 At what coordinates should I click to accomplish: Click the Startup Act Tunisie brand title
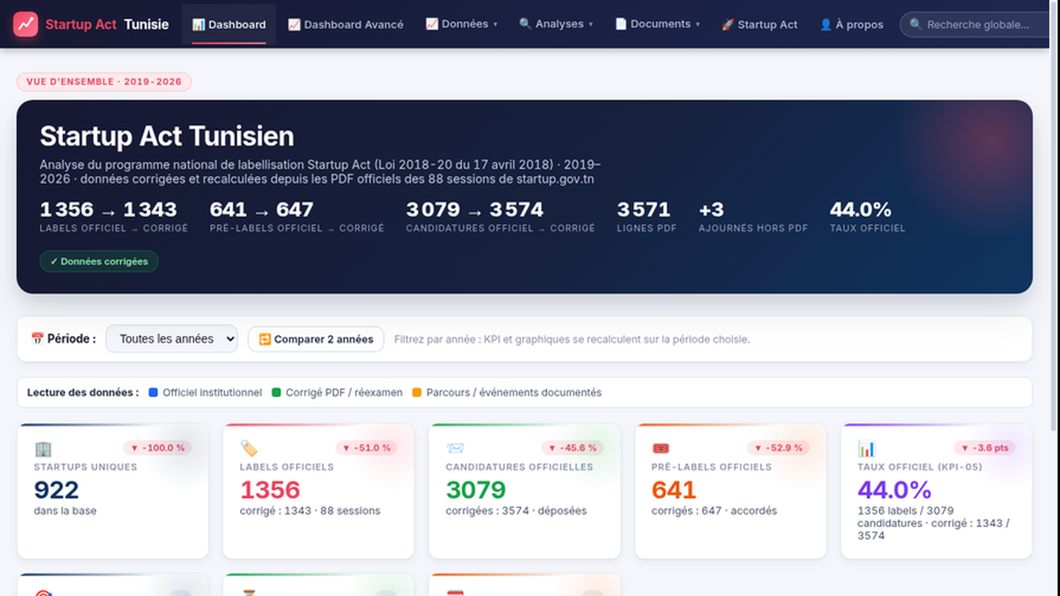107,24
